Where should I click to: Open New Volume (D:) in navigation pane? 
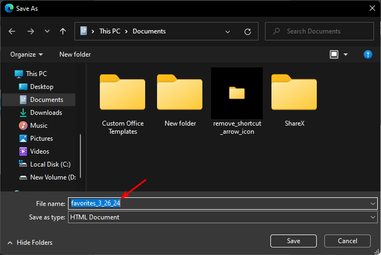click(53, 177)
